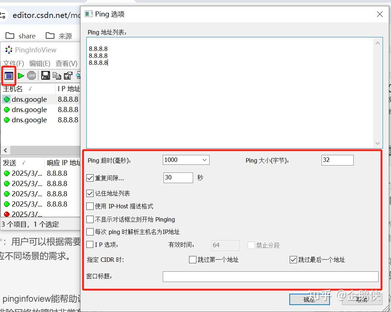
Task: Disable the 记住地址列表 checkbox
Action: click(x=90, y=193)
